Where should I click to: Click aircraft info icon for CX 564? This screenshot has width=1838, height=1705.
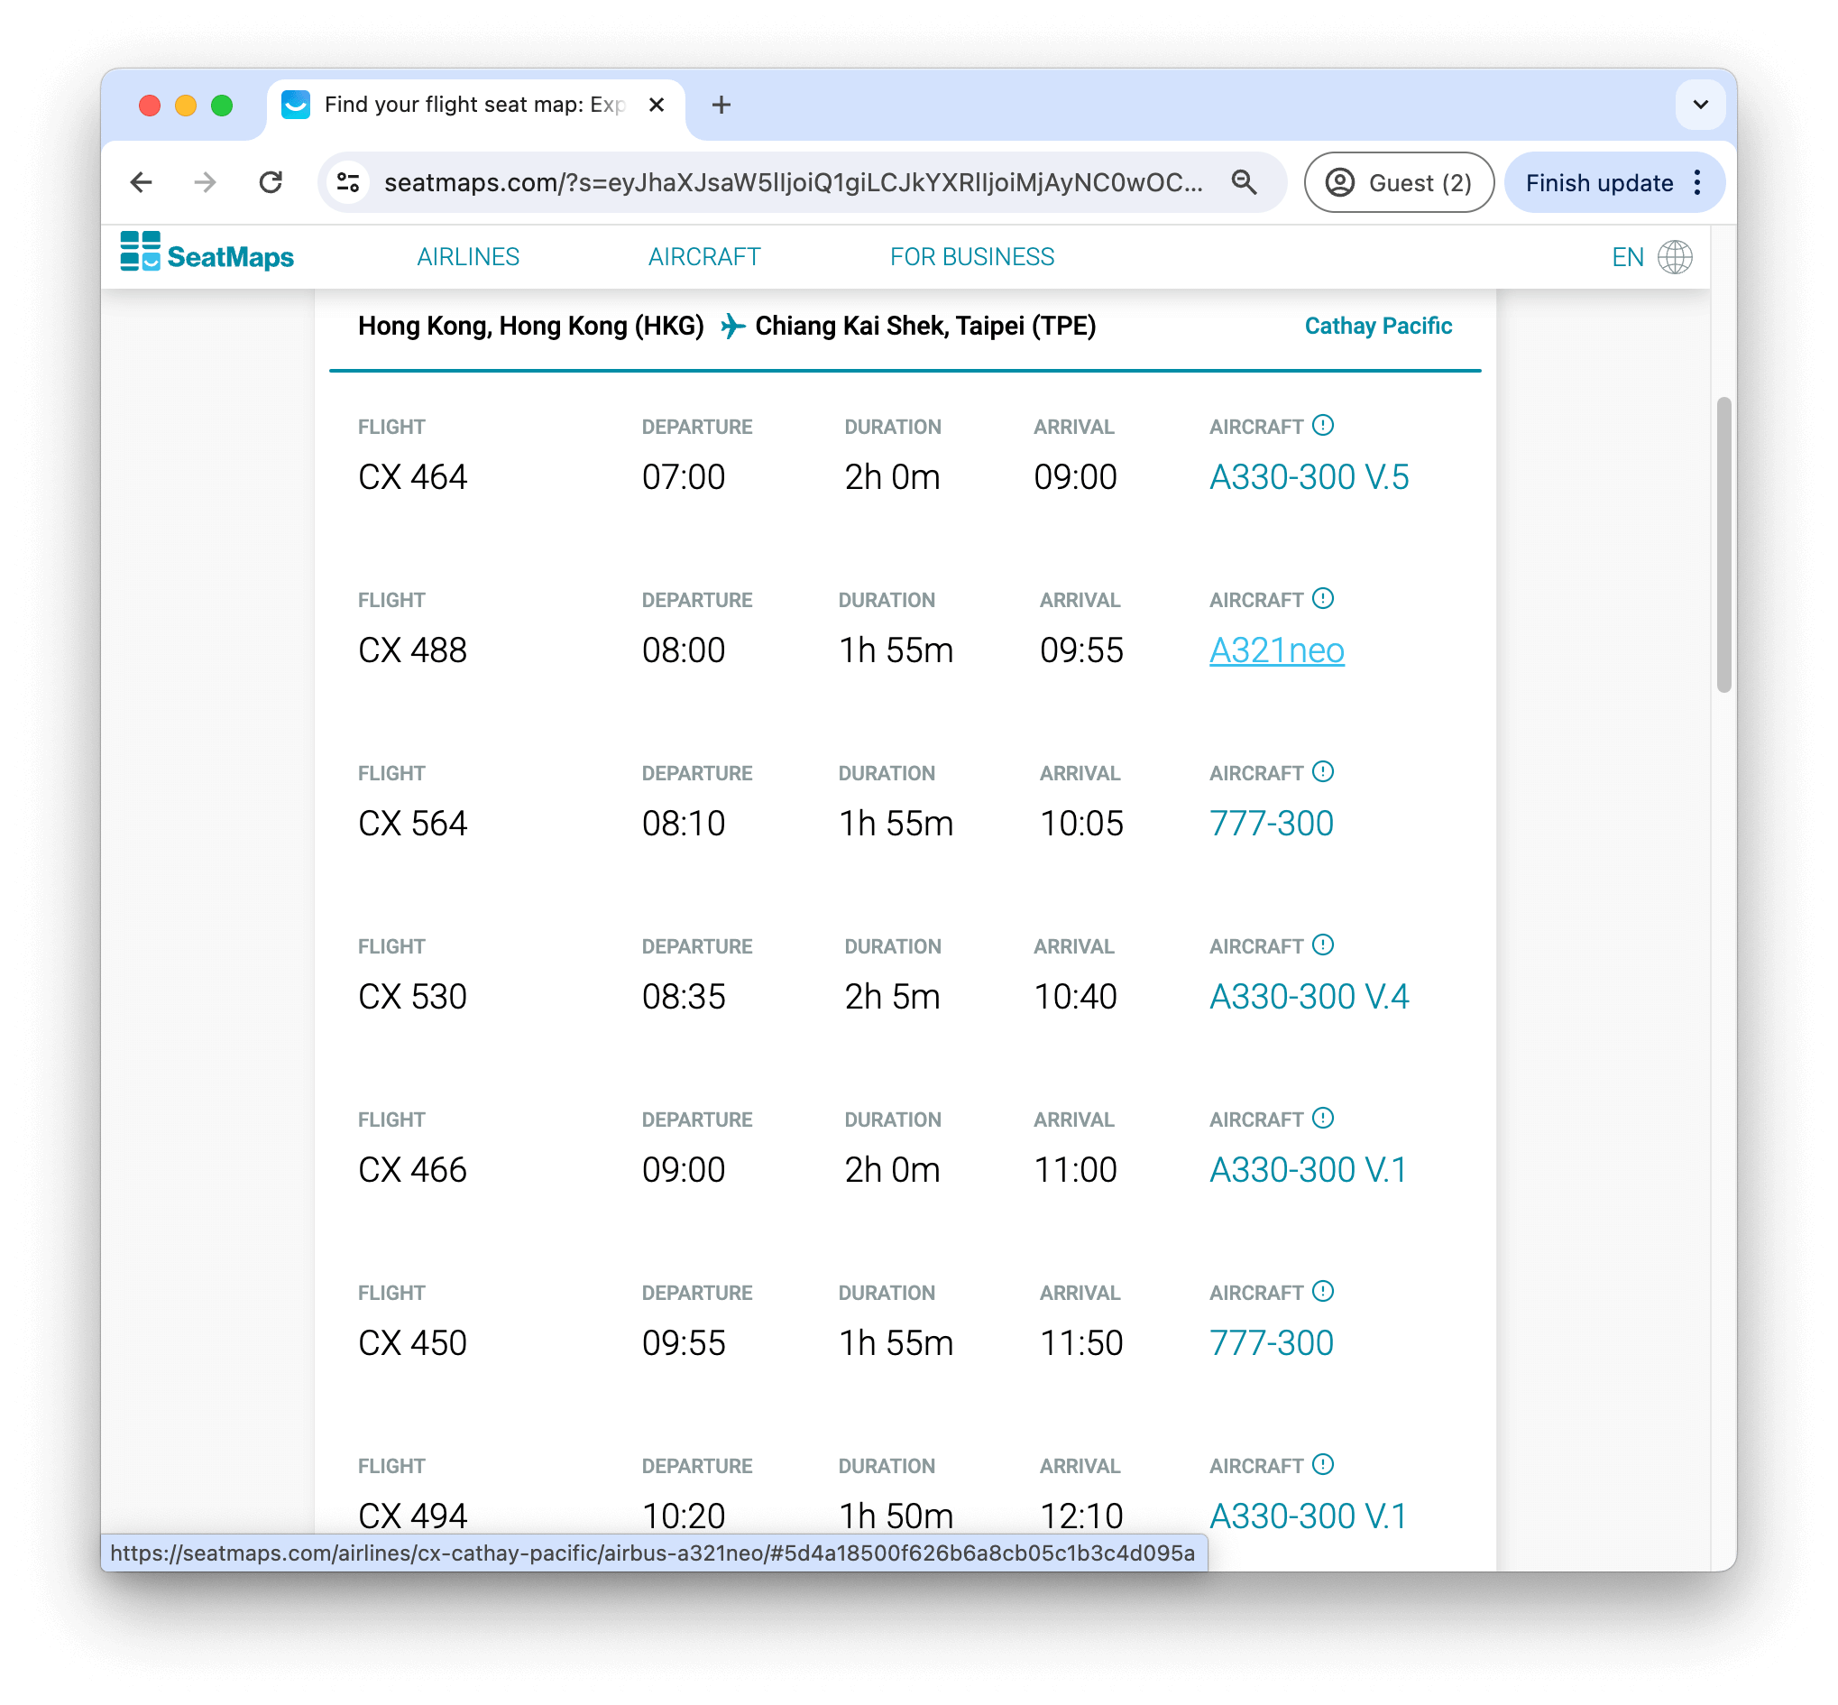pyautogui.click(x=1322, y=771)
